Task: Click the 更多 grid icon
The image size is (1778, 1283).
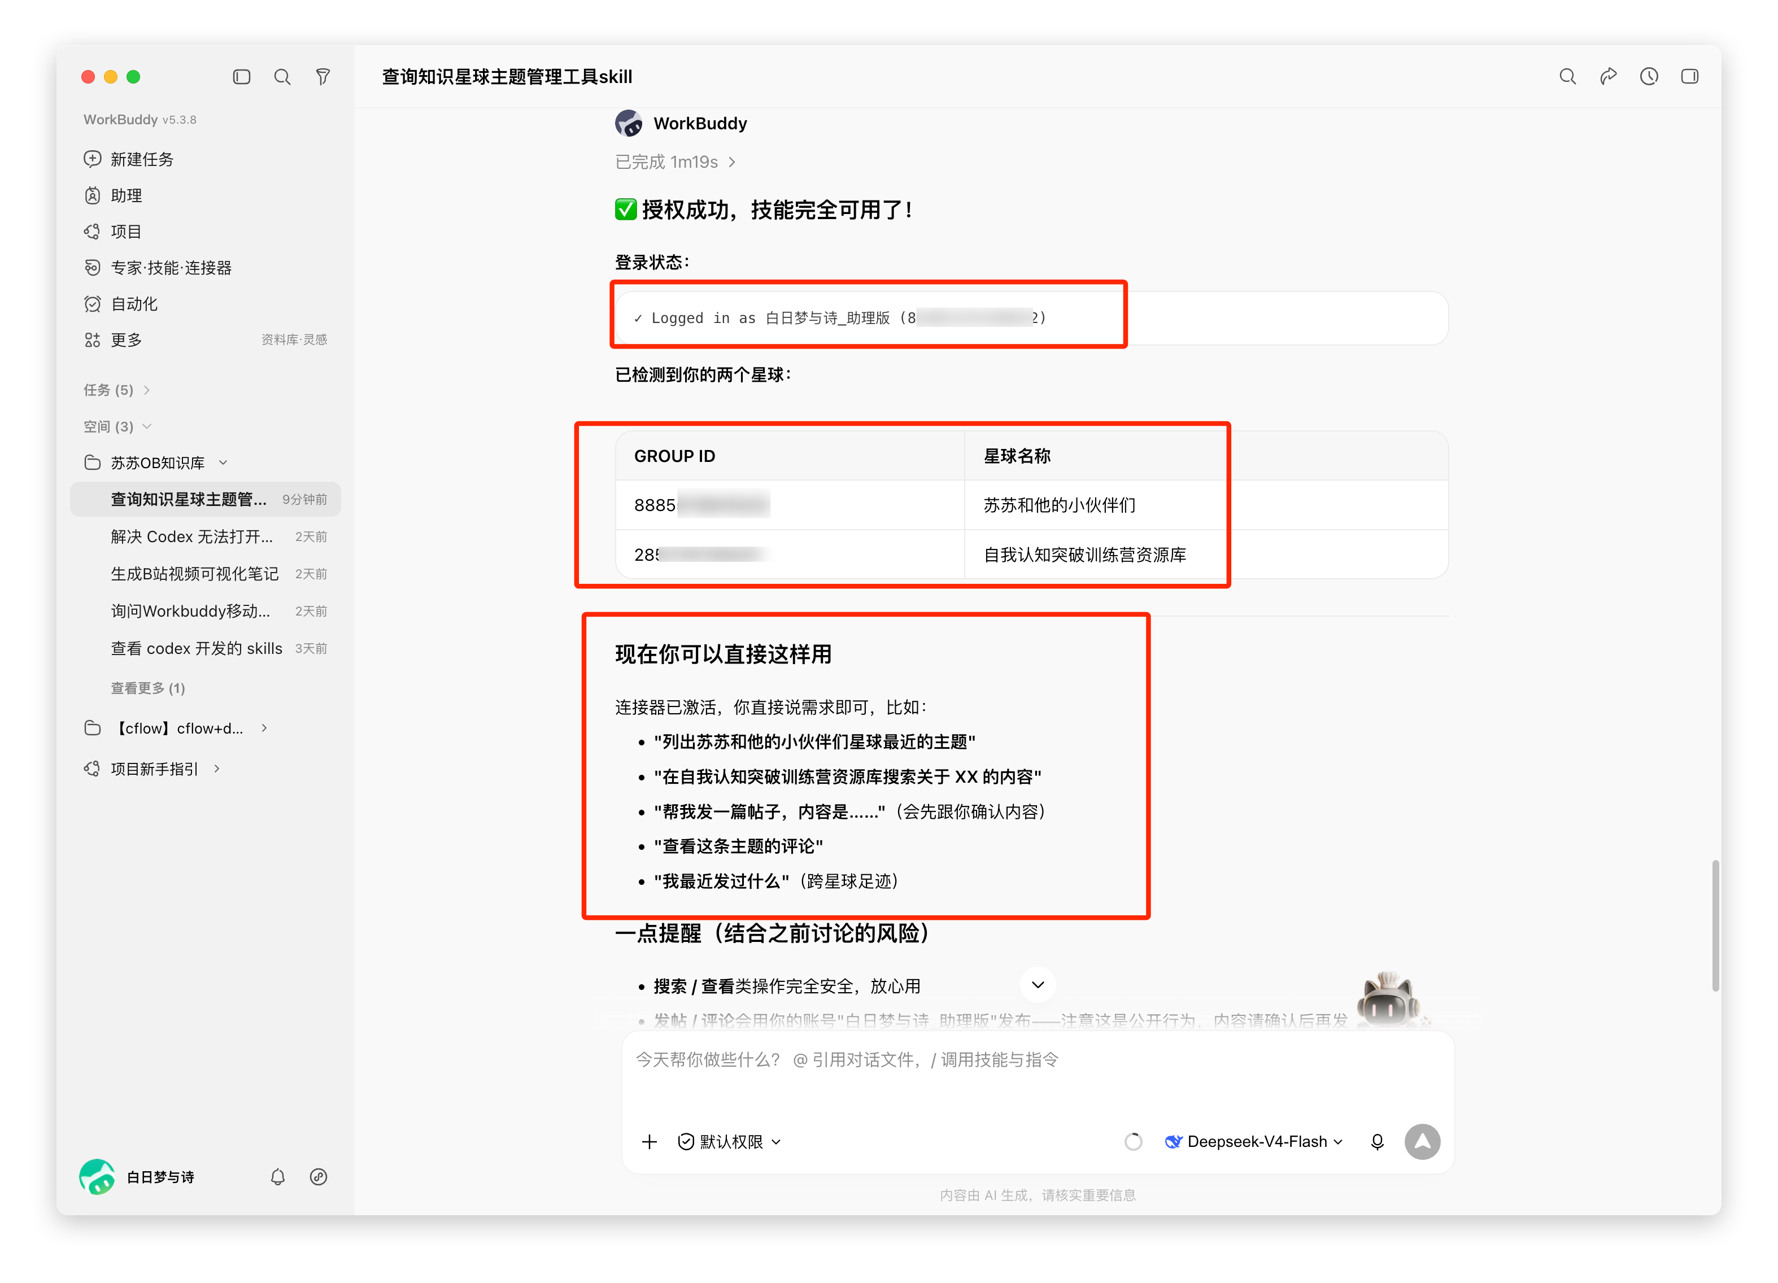Action: pyautogui.click(x=93, y=339)
